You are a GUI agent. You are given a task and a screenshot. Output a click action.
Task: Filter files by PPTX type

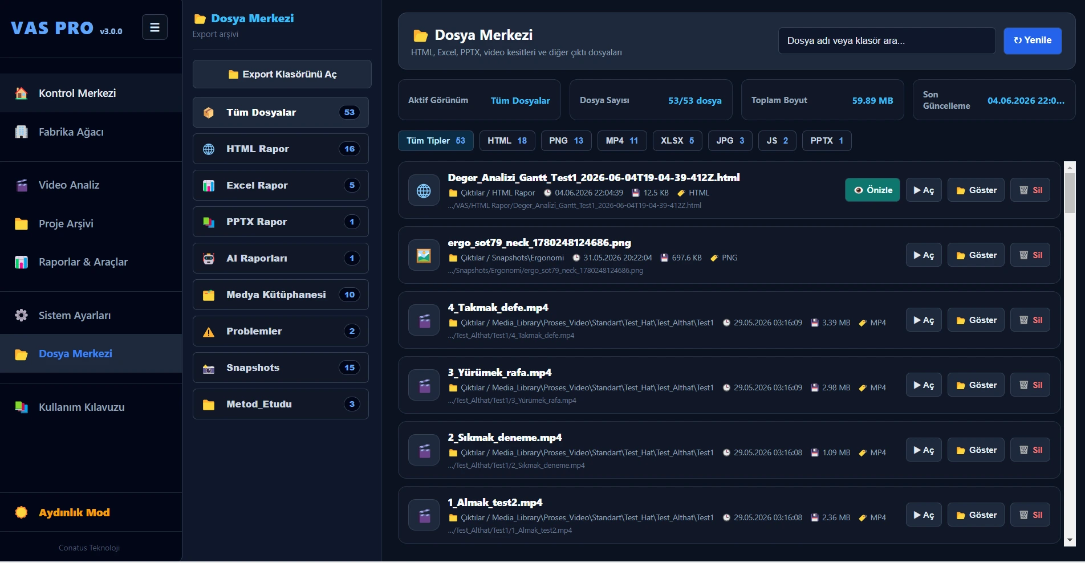pyautogui.click(x=827, y=141)
